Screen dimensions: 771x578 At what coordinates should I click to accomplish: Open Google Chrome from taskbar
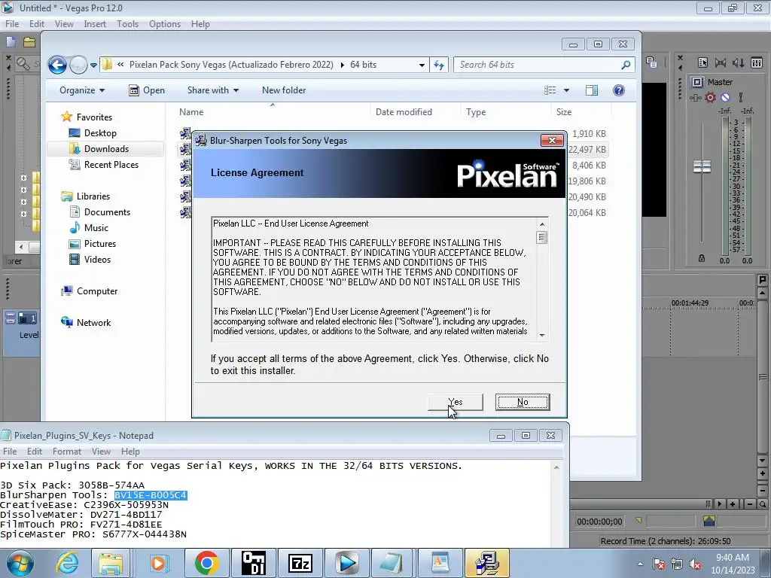pos(206,563)
